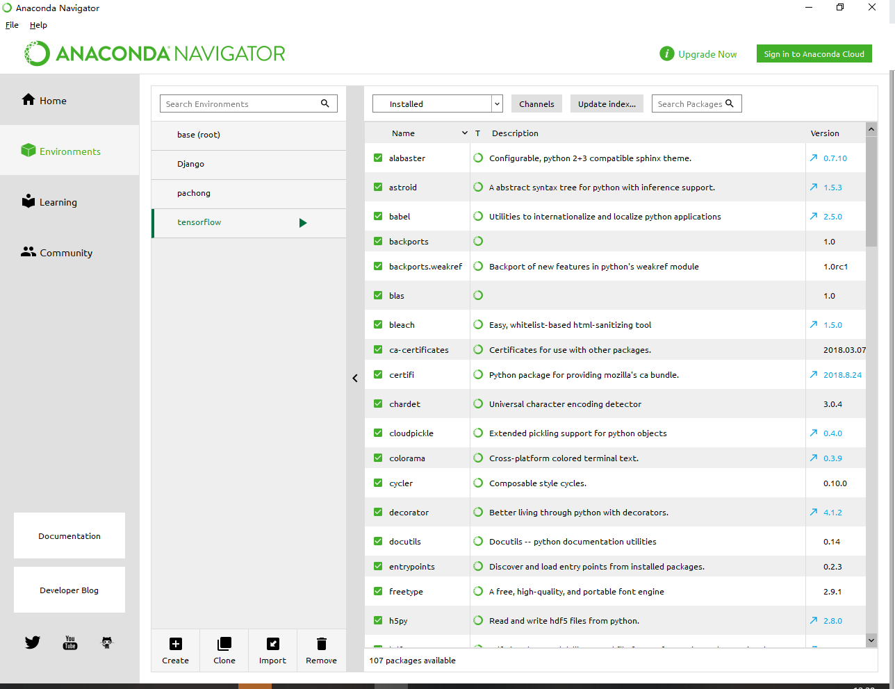Click the Version column header

click(x=825, y=133)
